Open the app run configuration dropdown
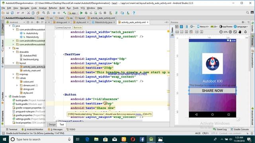The height and width of the screenshot is (143, 255). coord(73,13)
